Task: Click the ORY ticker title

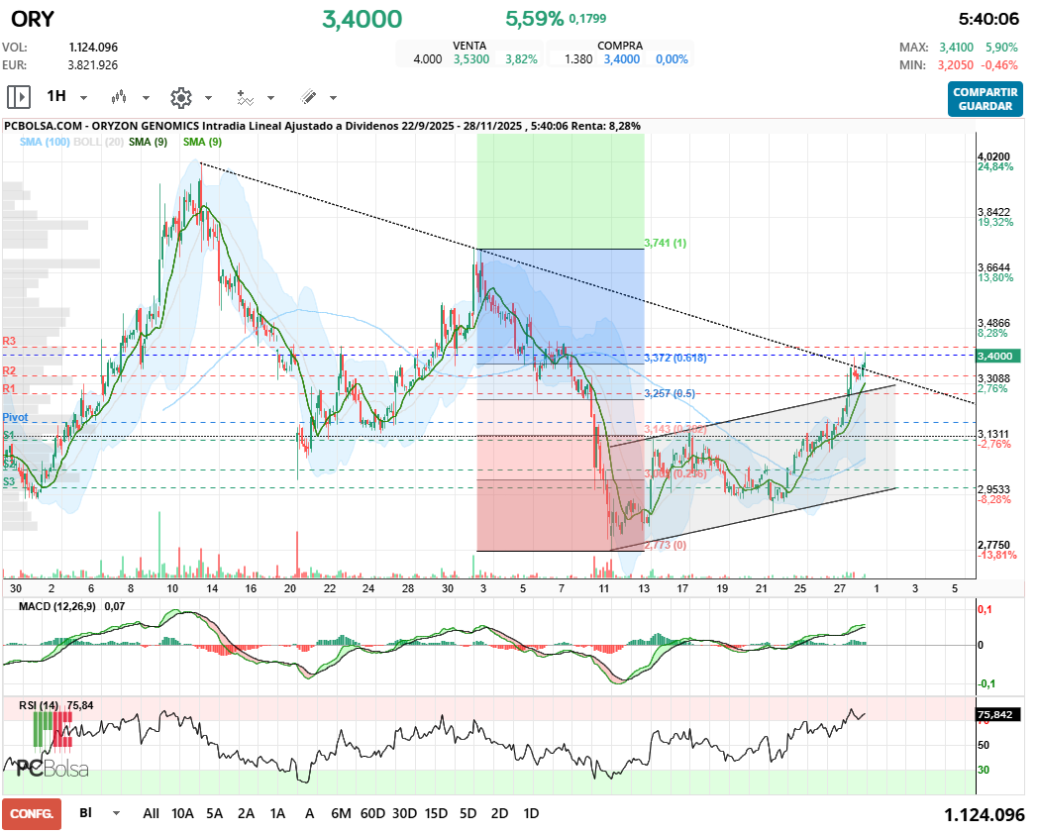Action: tap(31, 19)
